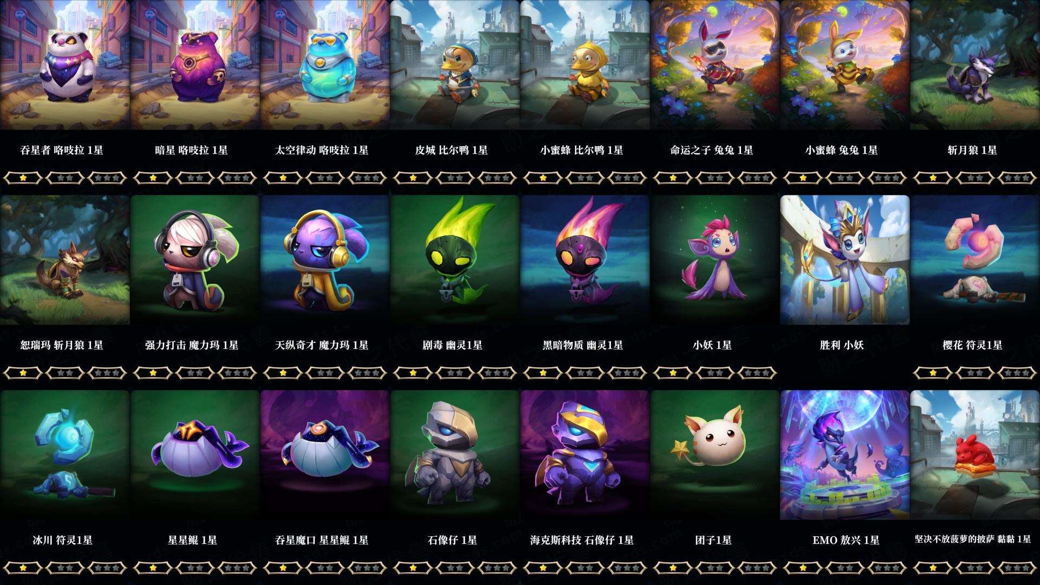
Task: Pick the 剧毒 幽灵 green ghost portrait
Action: [x=455, y=260]
